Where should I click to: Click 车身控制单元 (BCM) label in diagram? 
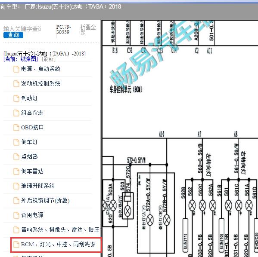[126, 89]
